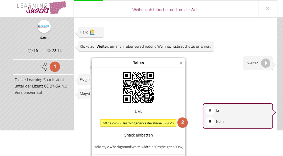283x156 pixels.
Task: Click the title Weihnachtsbräuche rund um die Welt
Action: click(x=166, y=10)
